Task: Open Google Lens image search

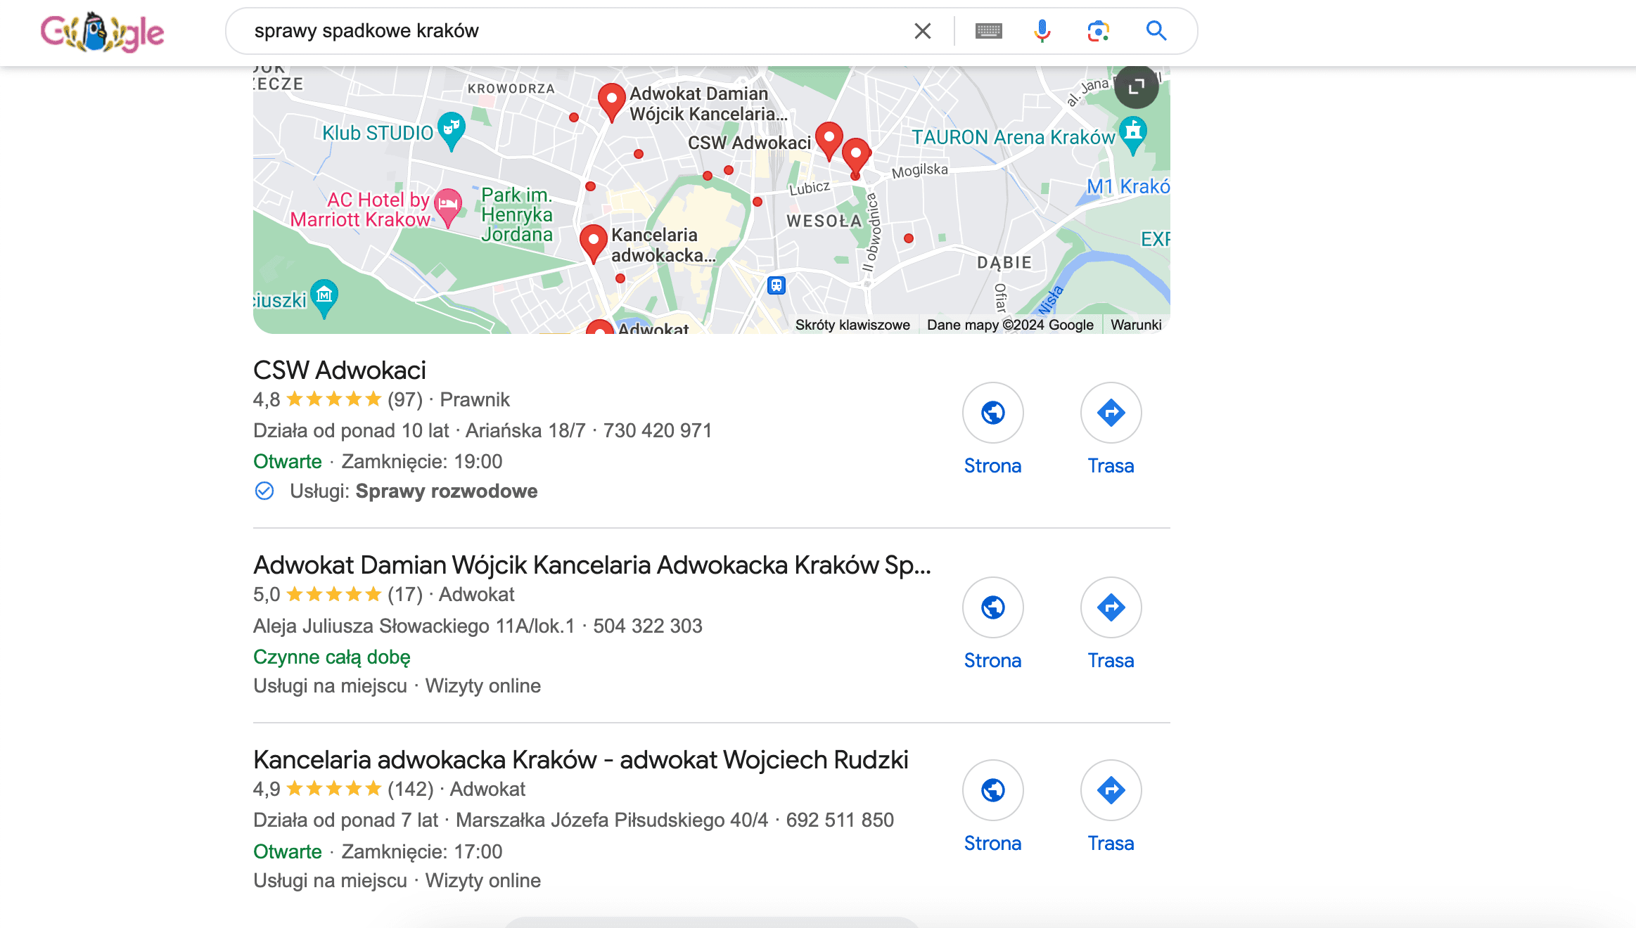Action: tap(1098, 31)
